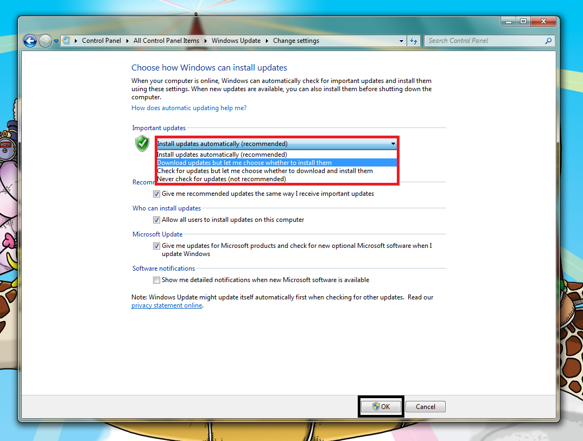Open the recent pages dropdown arrow

[56, 41]
